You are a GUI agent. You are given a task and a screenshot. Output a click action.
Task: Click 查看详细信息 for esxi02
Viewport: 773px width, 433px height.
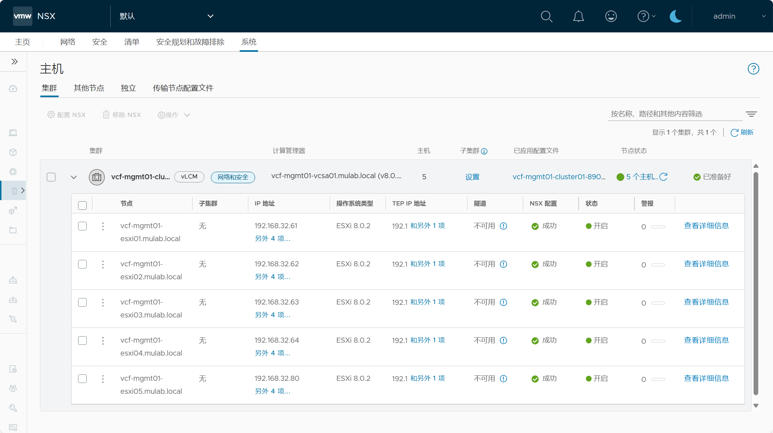tap(706, 264)
